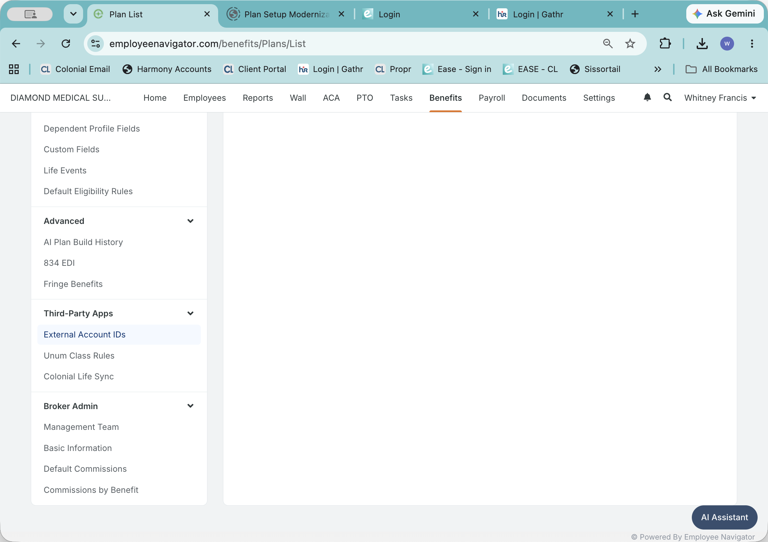Select External Account IDs
This screenshot has width=768, height=542.
tap(119, 335)
